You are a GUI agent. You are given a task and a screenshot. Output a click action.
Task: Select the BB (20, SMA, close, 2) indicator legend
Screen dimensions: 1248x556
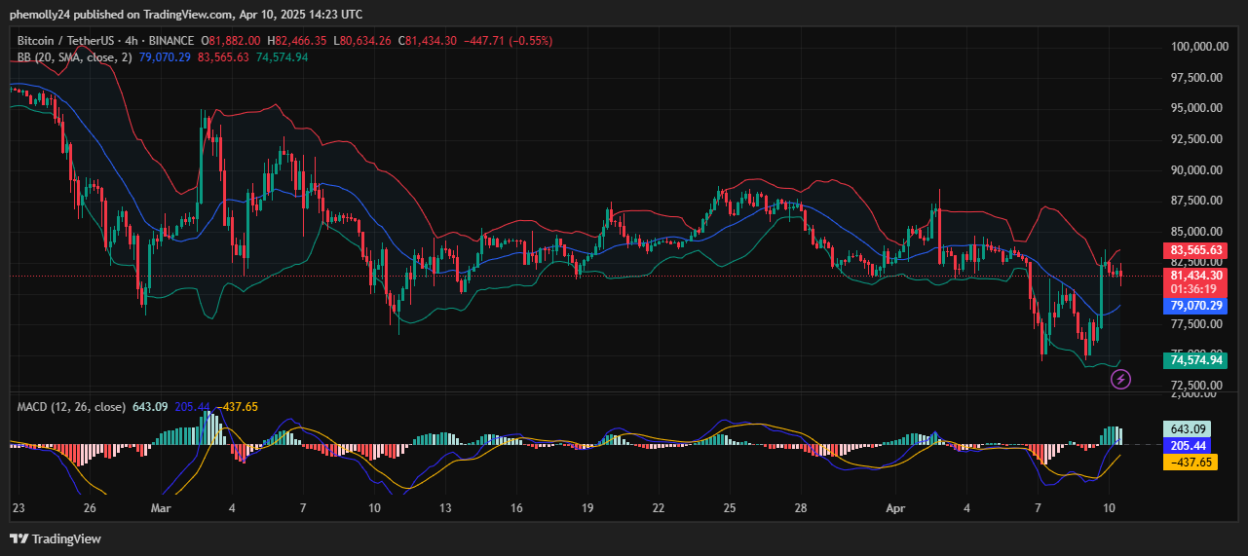(x=74, y=57)
